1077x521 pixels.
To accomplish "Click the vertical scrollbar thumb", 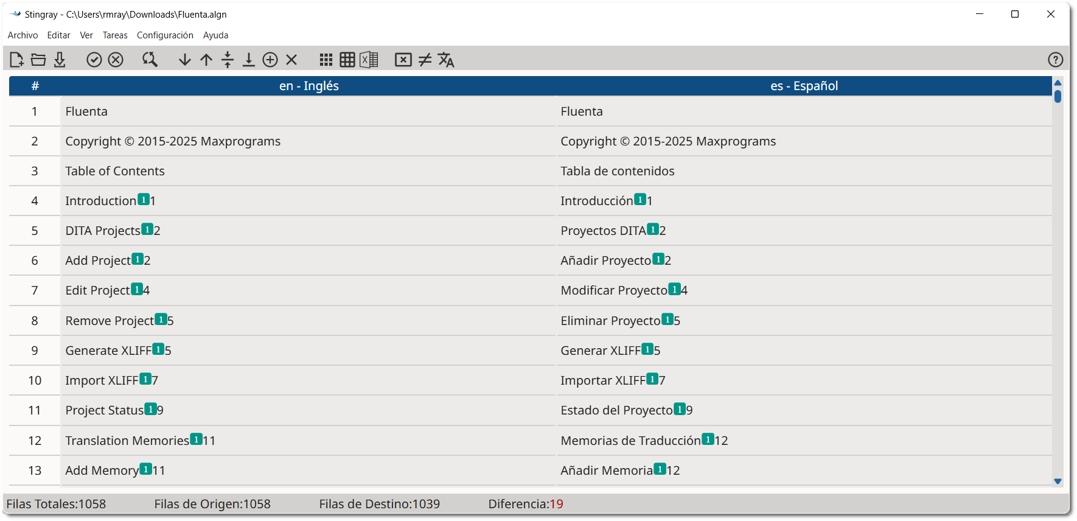I will (x=1058, y=96).
